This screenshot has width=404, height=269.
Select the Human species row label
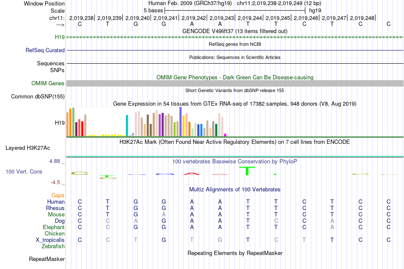[56, 202]
